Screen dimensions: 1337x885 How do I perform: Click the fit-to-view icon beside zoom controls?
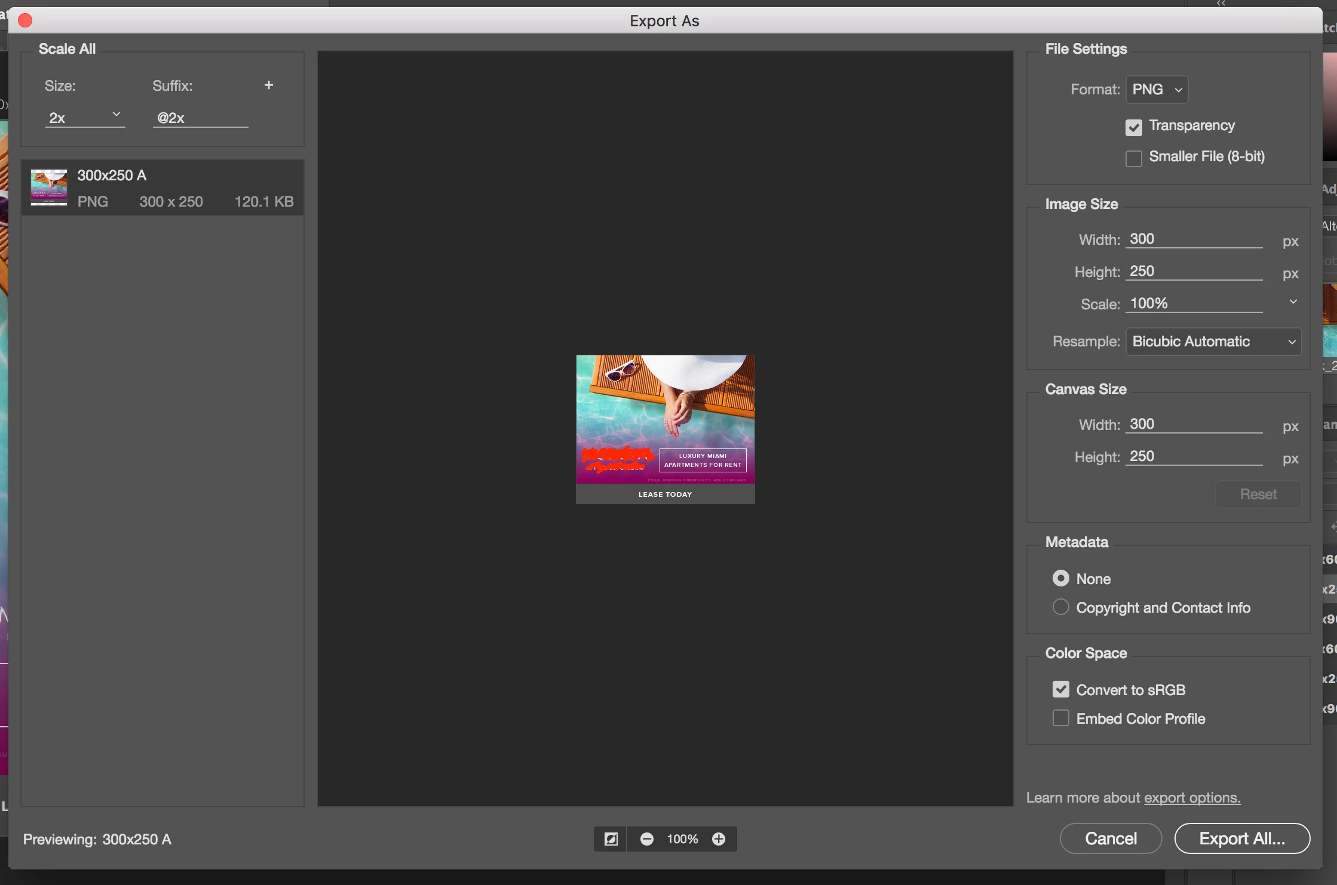(611, 839)
